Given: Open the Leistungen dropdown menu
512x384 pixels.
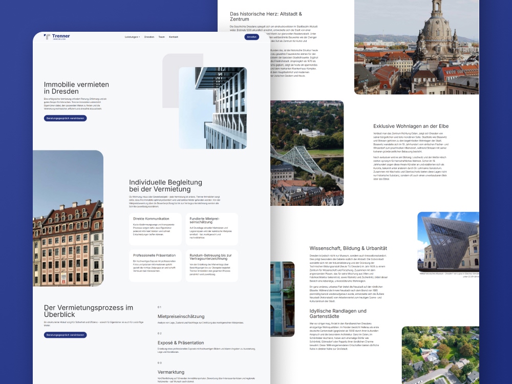Looking at the screenshot, I should tap(132, 36).
